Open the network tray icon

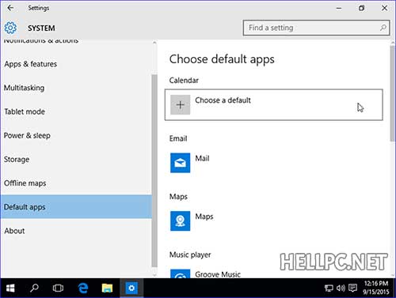click(x=329, y=289)
